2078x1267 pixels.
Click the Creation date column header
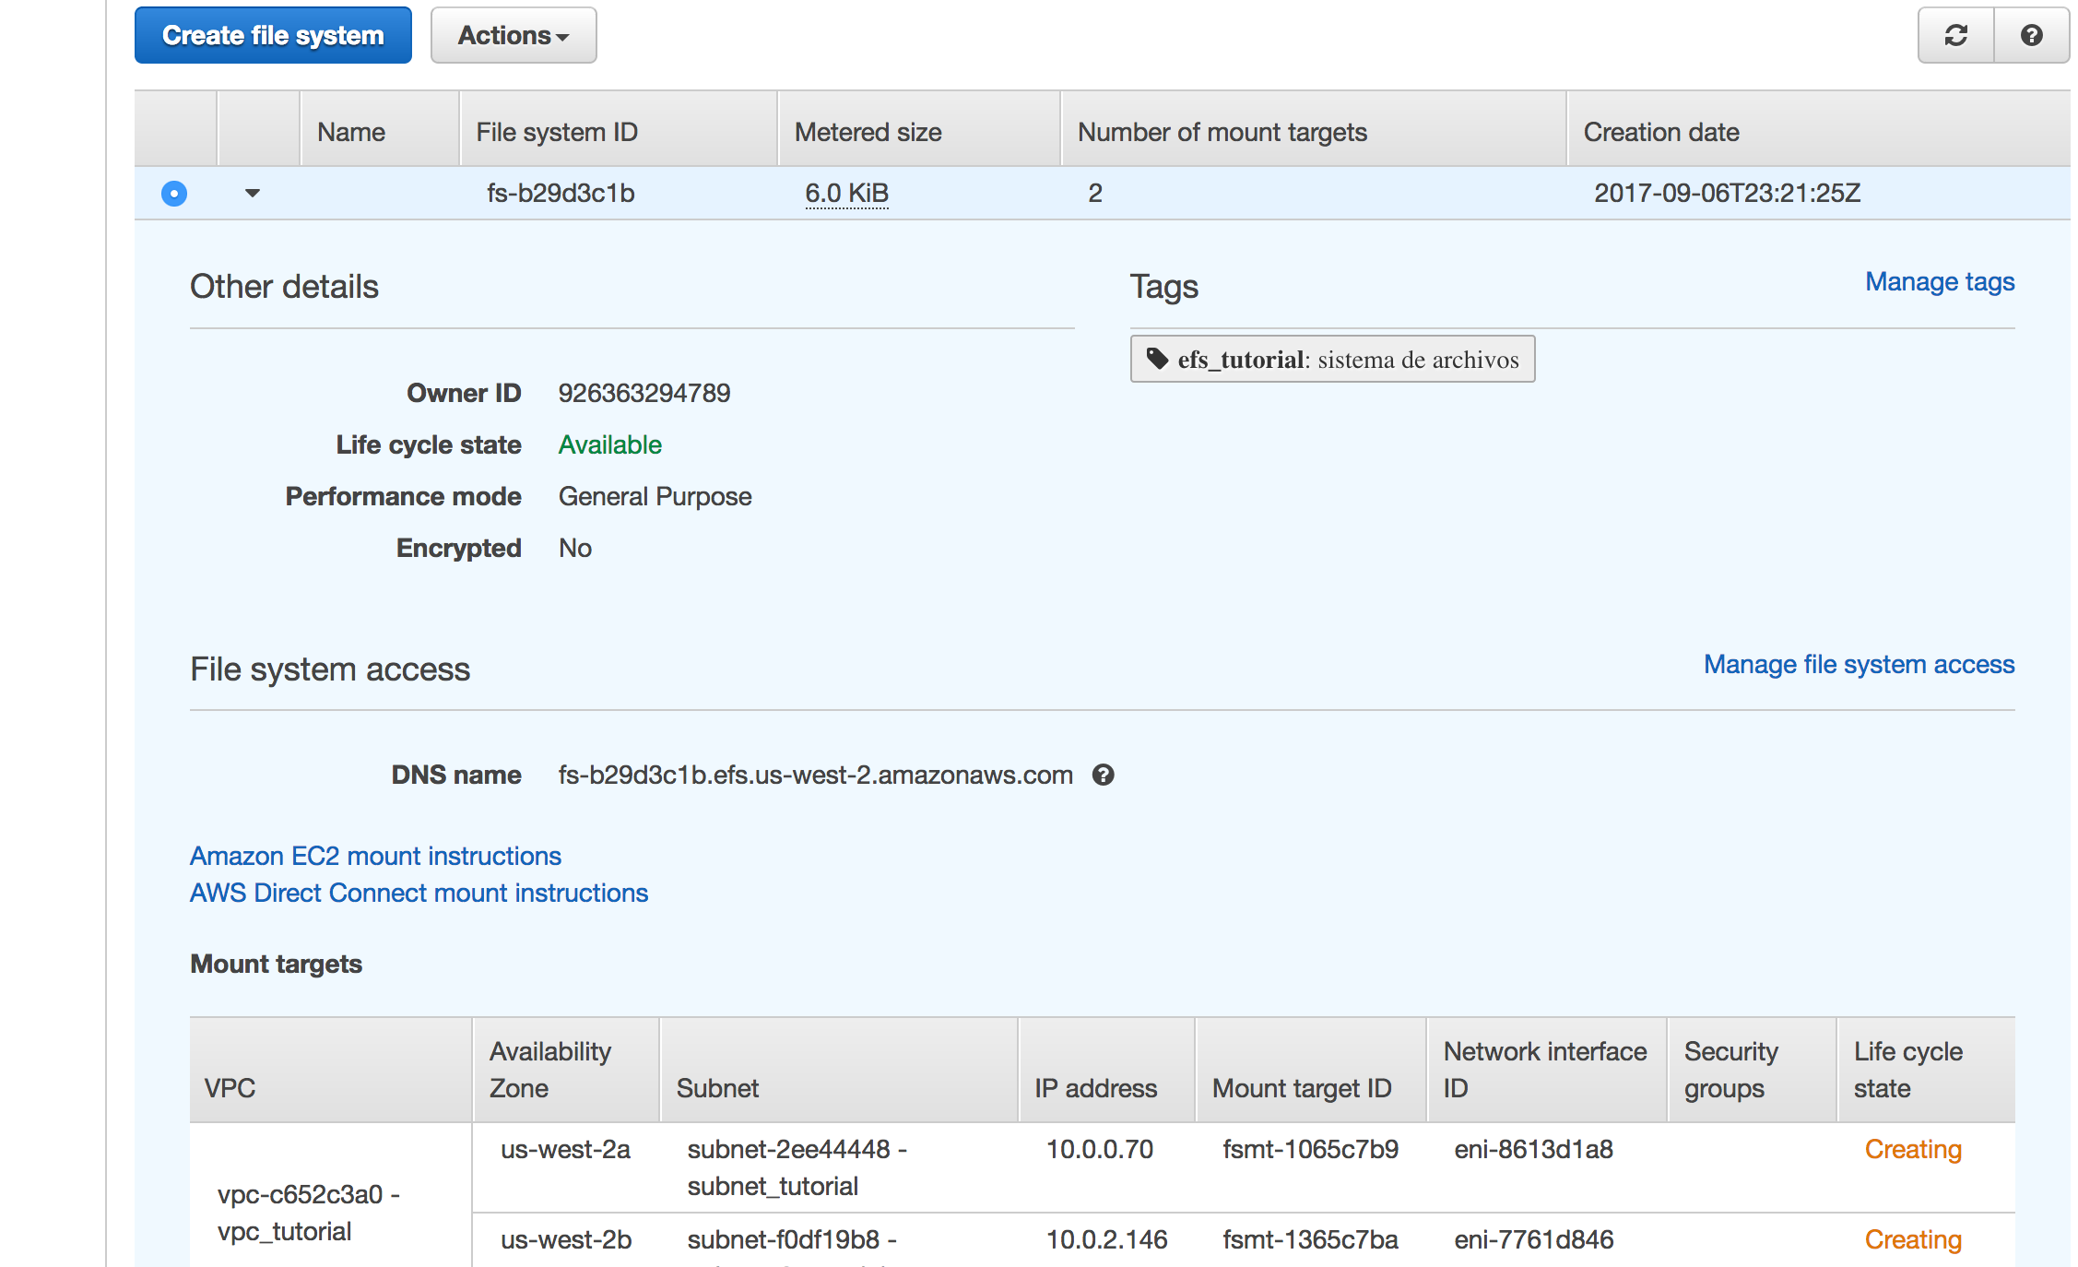pyautogui.click(x=1660, y=132)
